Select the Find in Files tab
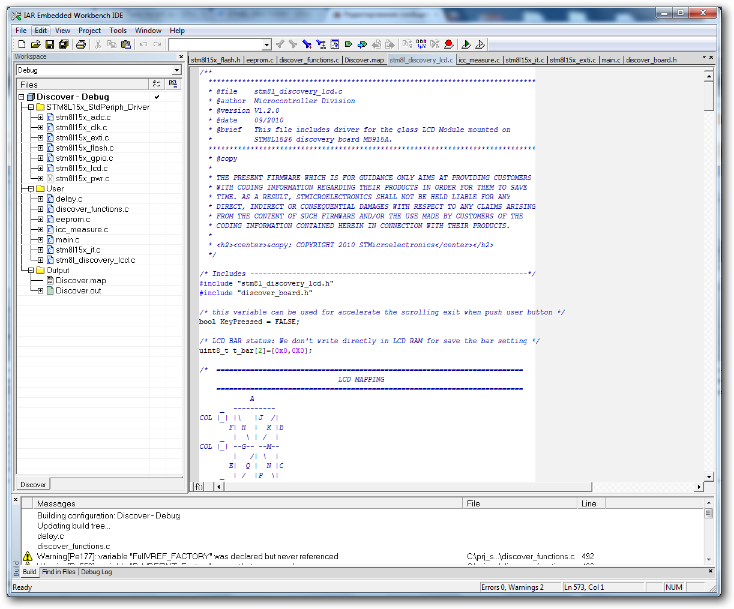This screenshot has width=734, height=609. [x=59, y=572]
